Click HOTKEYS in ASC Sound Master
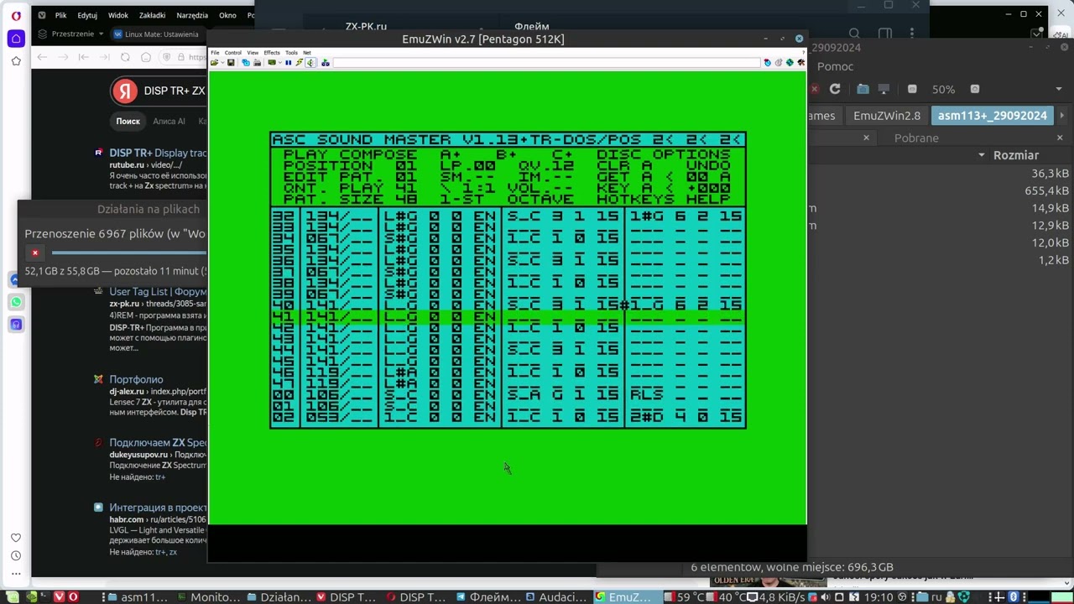The width and height of the screenshot is (1074, 604). pos(635,200)
